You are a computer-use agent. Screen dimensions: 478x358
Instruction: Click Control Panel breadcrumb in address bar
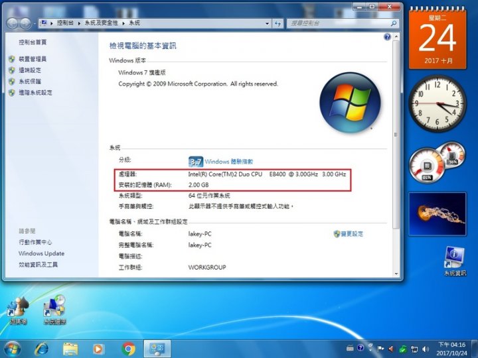pos(65,23)
